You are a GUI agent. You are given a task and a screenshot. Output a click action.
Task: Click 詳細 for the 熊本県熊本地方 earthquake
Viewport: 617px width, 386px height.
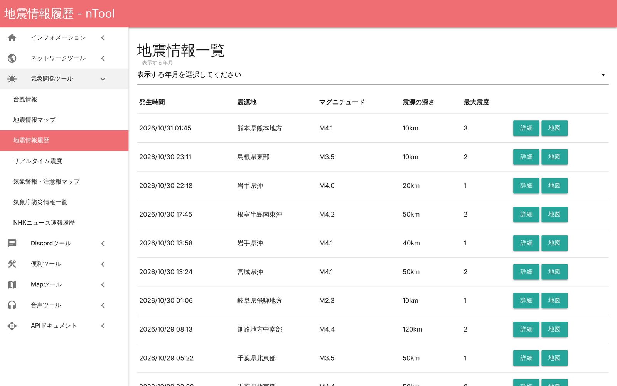pos(526,128)
